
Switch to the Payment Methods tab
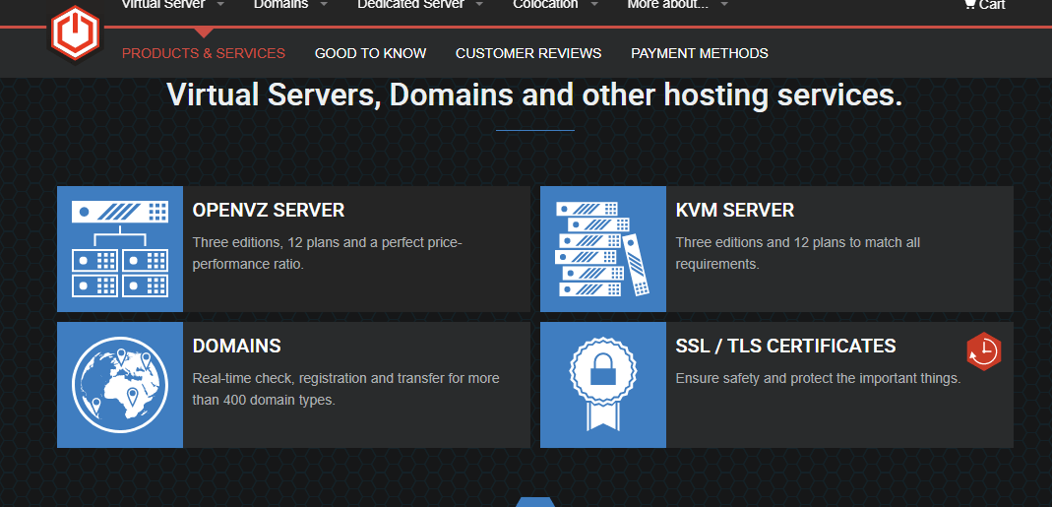[700, 53]
